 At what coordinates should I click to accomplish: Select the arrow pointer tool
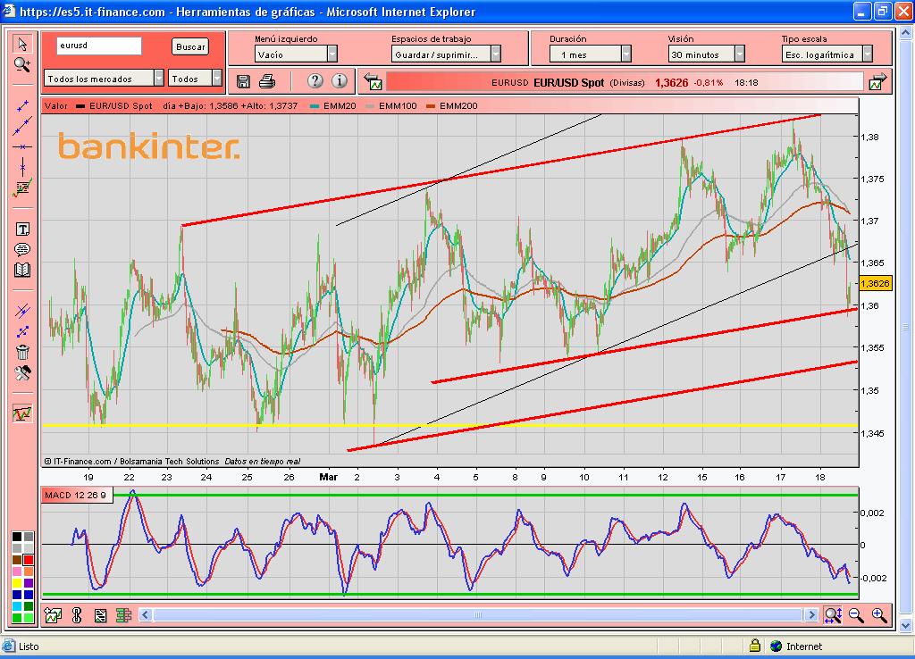pyautogui.click(x=22, y=45)
